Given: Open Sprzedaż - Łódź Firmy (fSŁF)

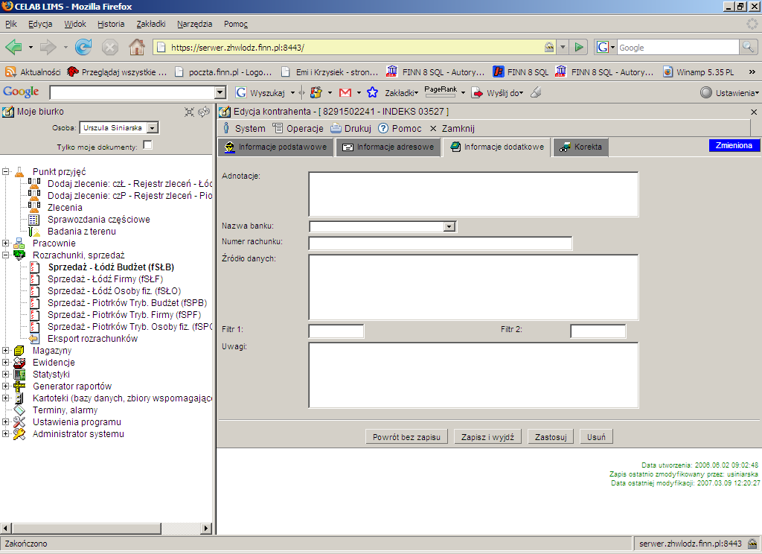Looking at the screenshot, I should pyautogui.click(x=105, y=279).
